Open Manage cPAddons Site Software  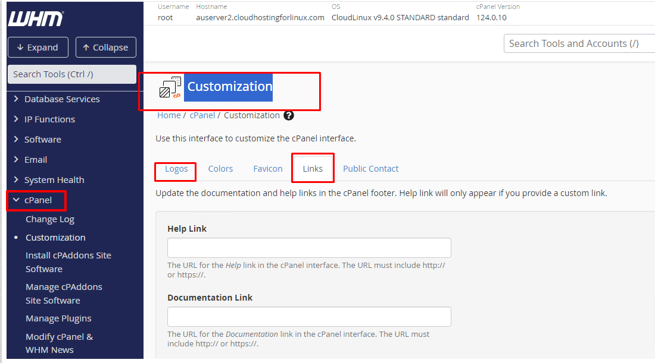pos(64,293)
